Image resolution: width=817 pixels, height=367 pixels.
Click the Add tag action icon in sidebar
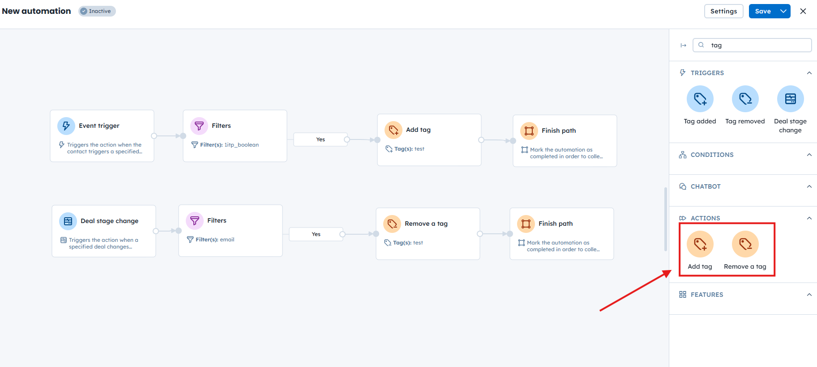point(700,244)
